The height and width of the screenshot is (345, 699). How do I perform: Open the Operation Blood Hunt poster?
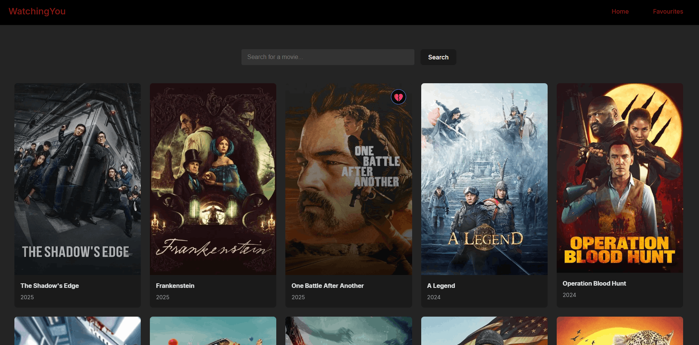pos(620,178)
